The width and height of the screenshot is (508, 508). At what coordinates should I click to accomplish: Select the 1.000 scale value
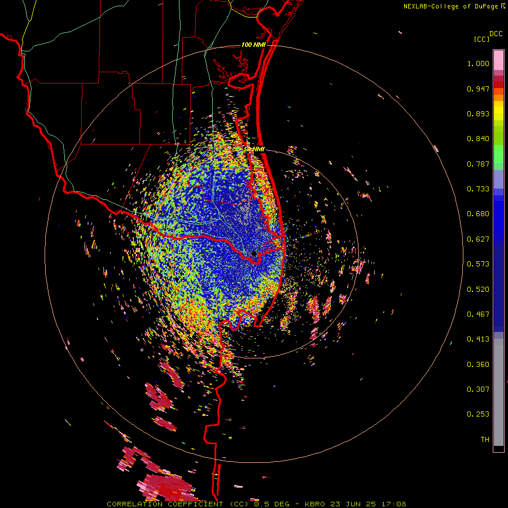478,63
